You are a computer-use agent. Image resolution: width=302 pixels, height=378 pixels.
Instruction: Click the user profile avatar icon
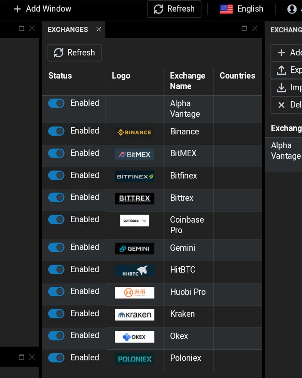(292, 9)
